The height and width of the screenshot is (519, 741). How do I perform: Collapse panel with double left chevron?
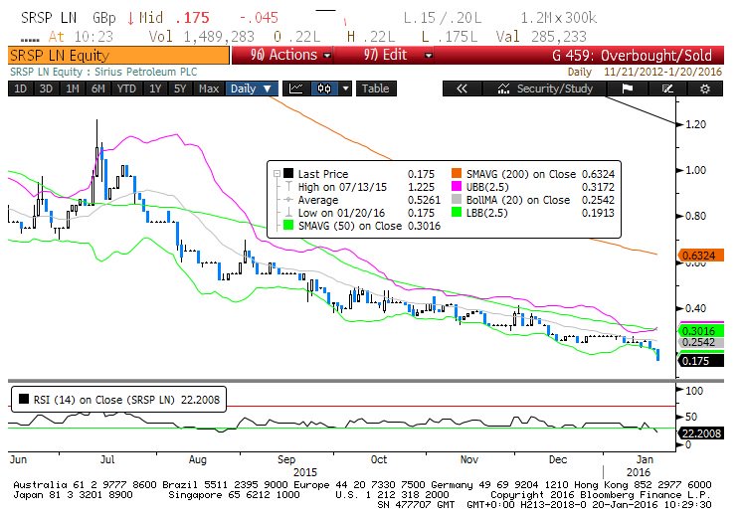coord(462,88)
